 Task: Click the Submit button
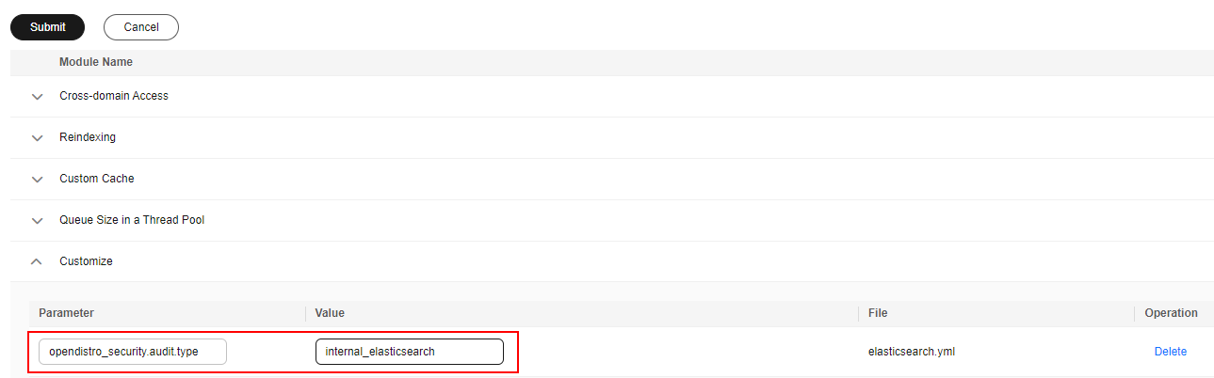point(47,27)
